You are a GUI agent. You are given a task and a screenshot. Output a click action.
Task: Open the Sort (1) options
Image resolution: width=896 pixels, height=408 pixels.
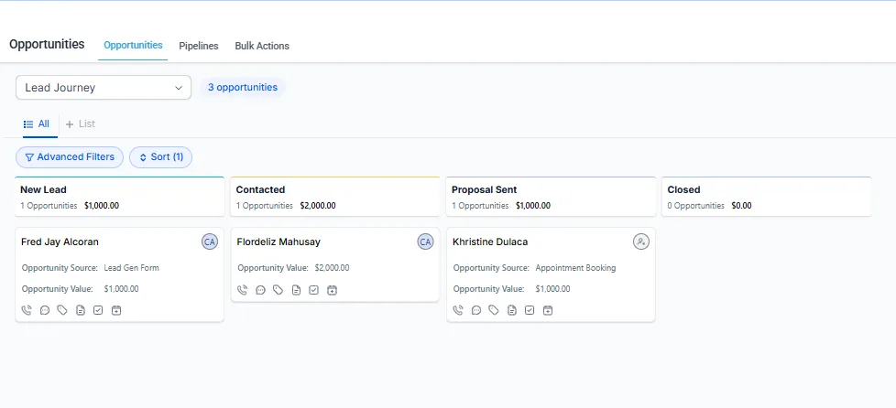pyautogui.click(x=160, y=157)
